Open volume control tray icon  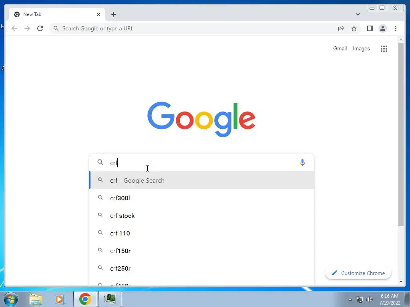click(369, 299)
